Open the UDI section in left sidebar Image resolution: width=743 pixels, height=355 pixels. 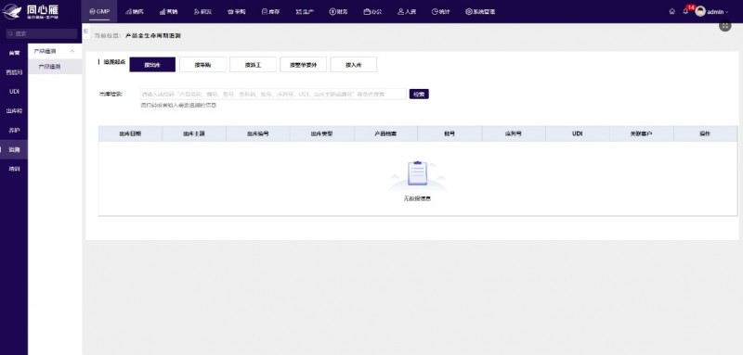coord(14,92)
